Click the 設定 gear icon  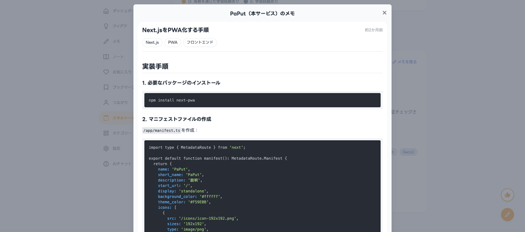pyautogui.click(x=106, y=148)
